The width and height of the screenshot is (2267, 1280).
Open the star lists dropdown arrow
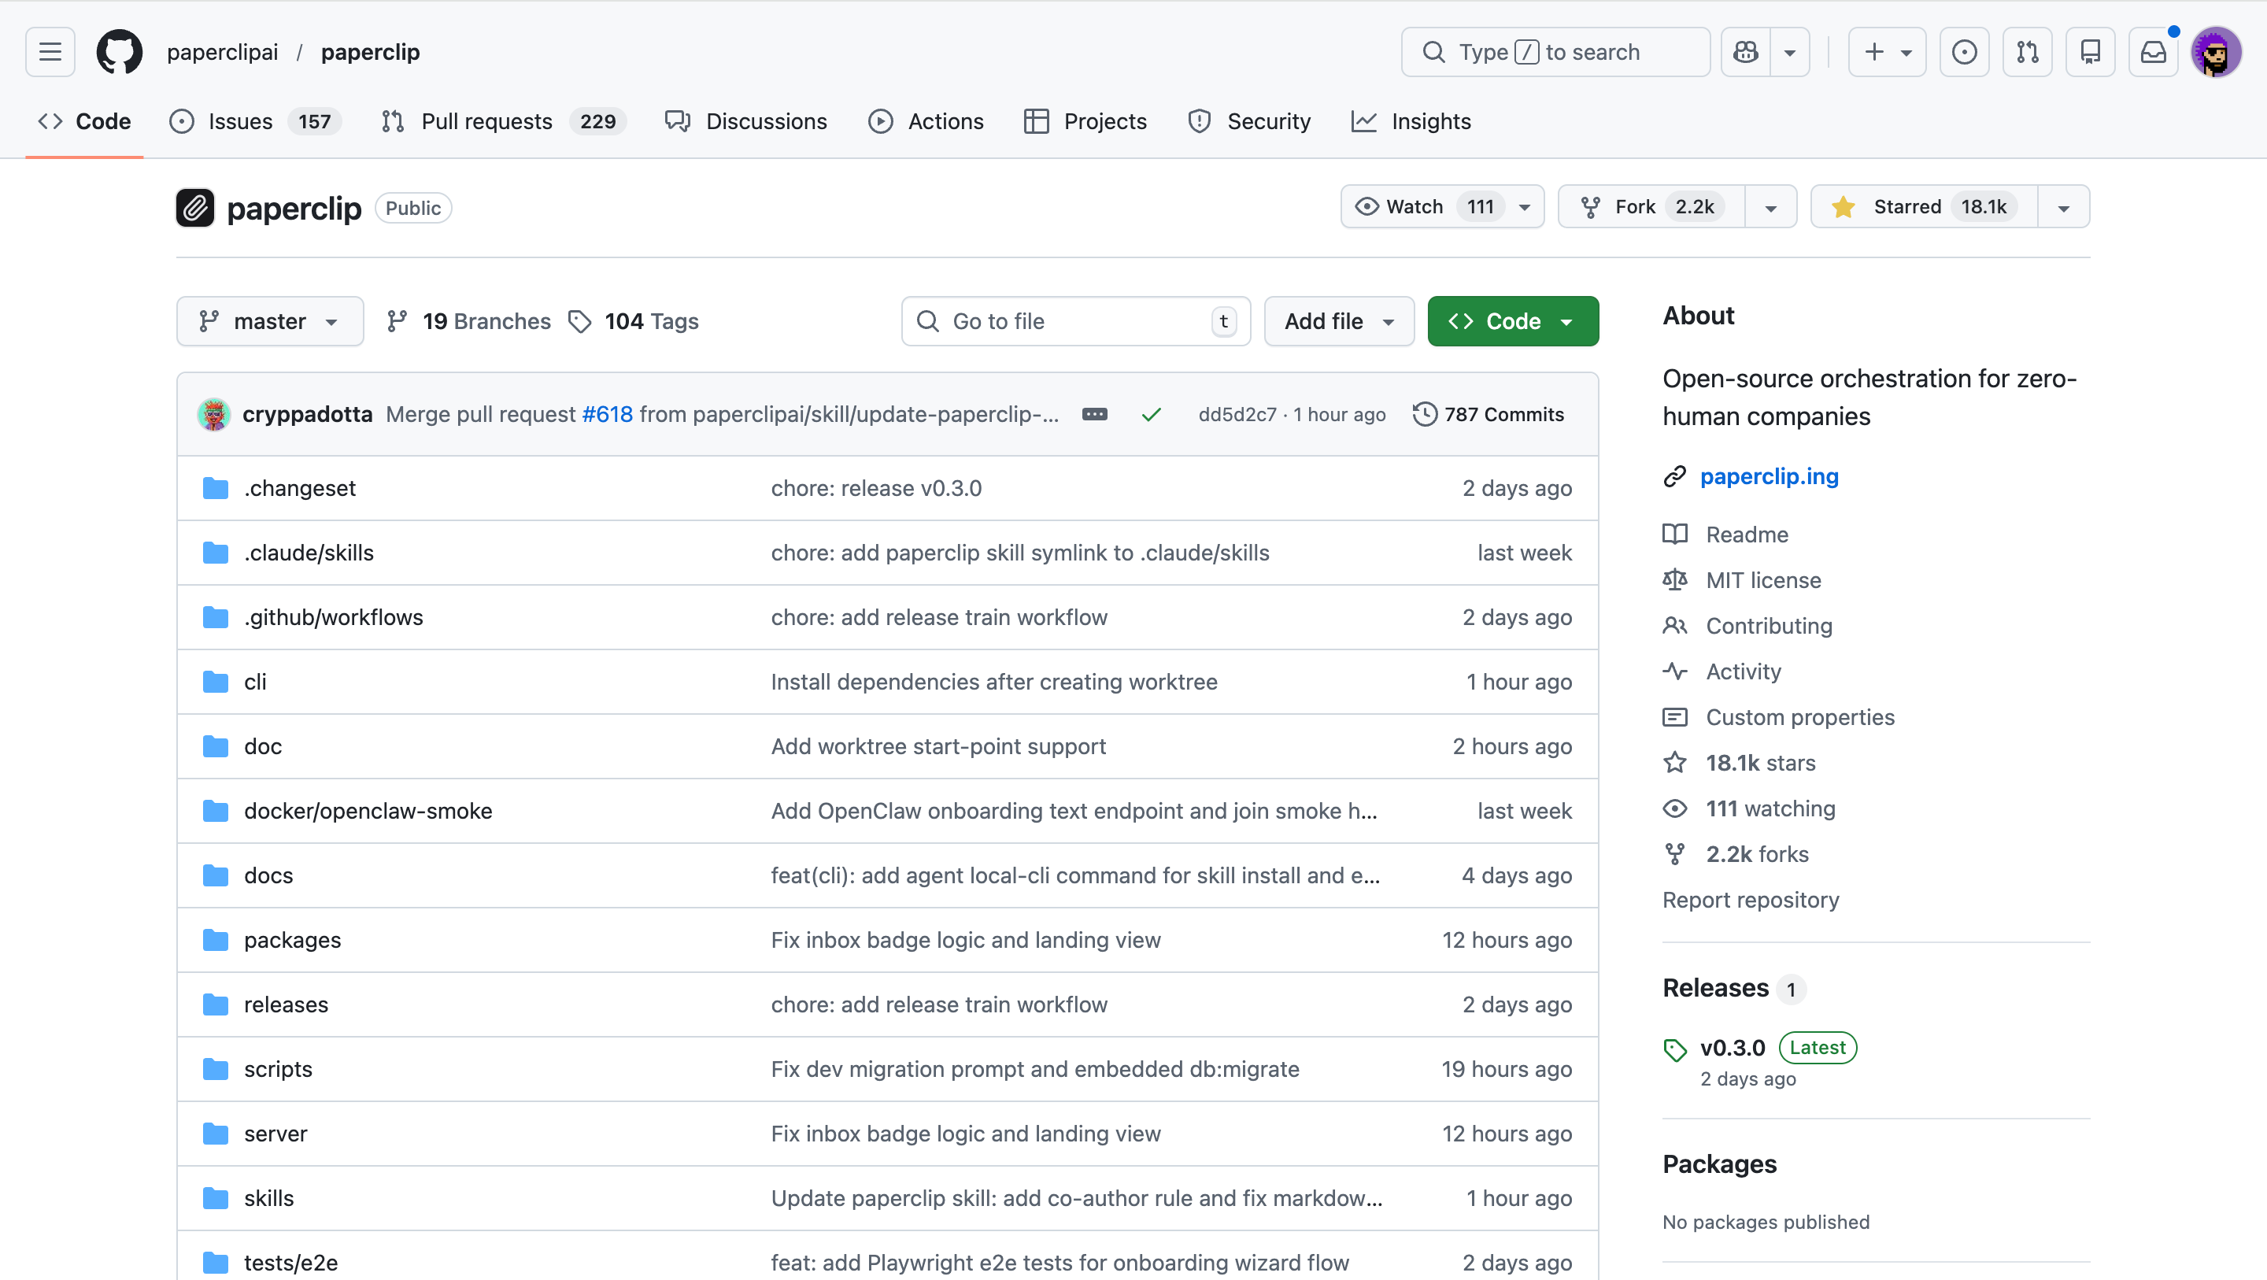pos(2063,208)
